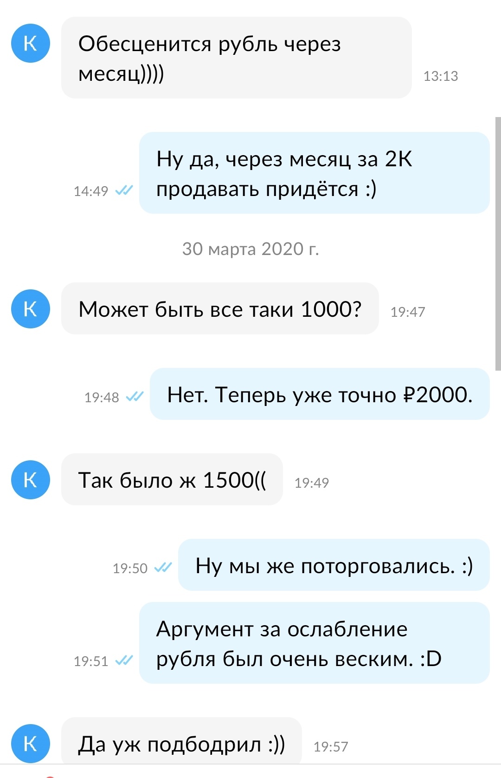Select message 'Ну мы же поторговались. :)'
This screenshot has width=501, height=778.
tap(334, 565)
